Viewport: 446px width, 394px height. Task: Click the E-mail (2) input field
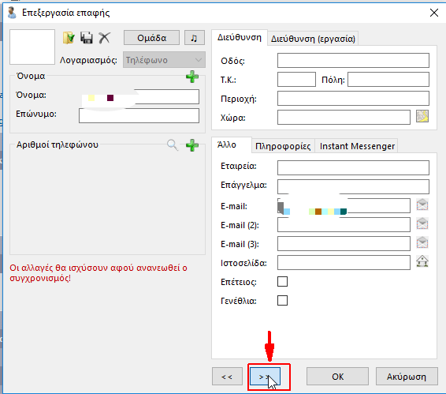click(x=344, y=225)
